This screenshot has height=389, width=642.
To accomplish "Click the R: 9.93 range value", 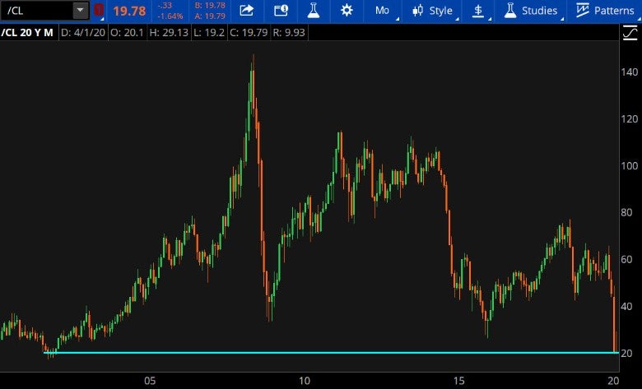I will click(289, 33).
